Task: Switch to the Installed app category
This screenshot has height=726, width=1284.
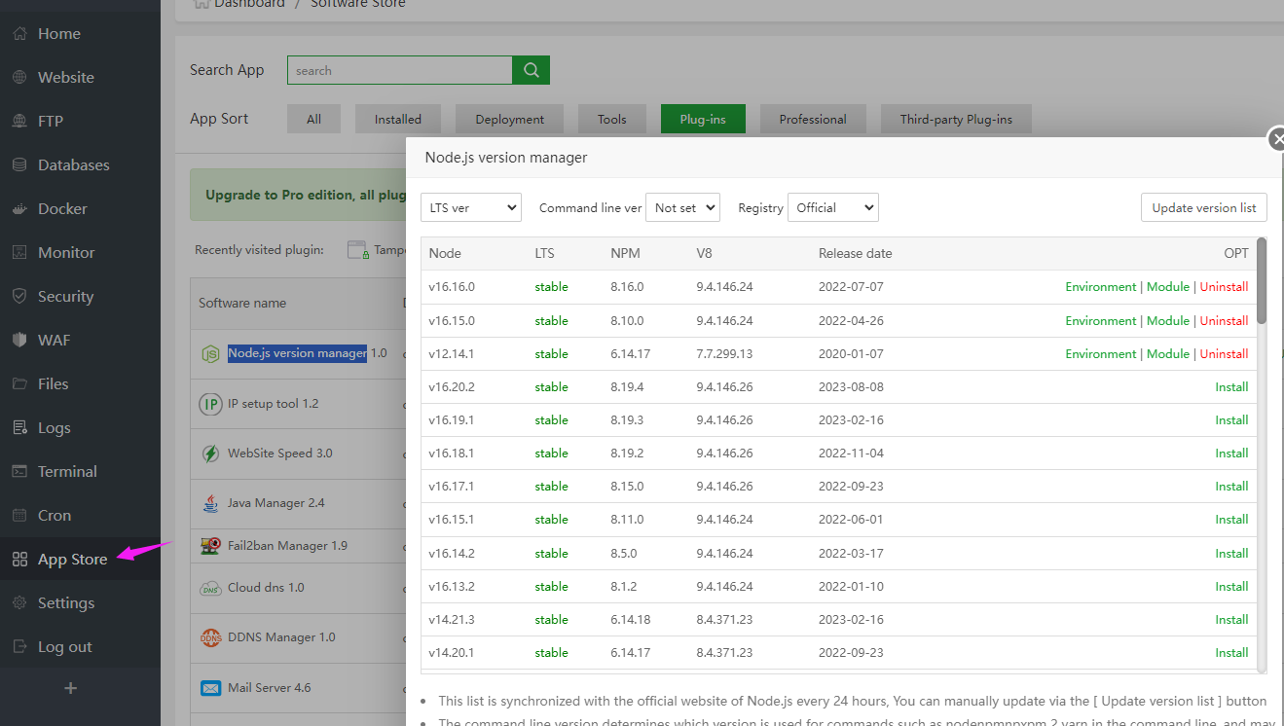Action: (x=398, y=119)
